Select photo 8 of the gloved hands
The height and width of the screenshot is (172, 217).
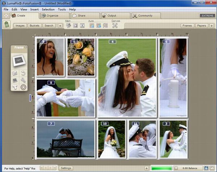(66, 98)
